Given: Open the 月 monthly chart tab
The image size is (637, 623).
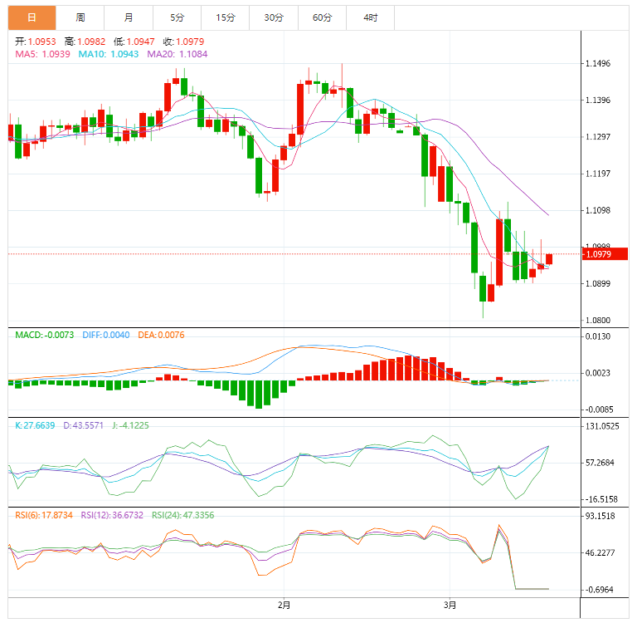Looking at the screenshot, I should [x=128, y=17].
